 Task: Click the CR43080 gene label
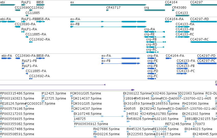tap(179, 7)
